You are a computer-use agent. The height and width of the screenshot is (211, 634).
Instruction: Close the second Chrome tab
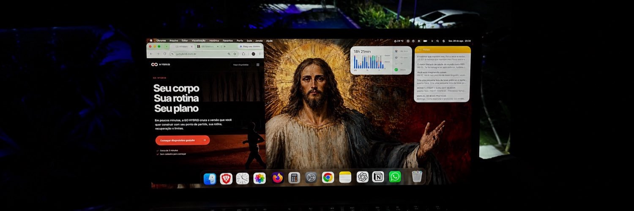(x=218, y=46)
